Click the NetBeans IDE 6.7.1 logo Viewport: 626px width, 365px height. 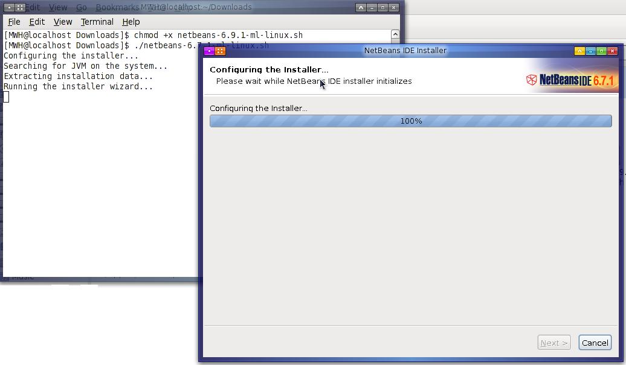(x=571, y=80)
